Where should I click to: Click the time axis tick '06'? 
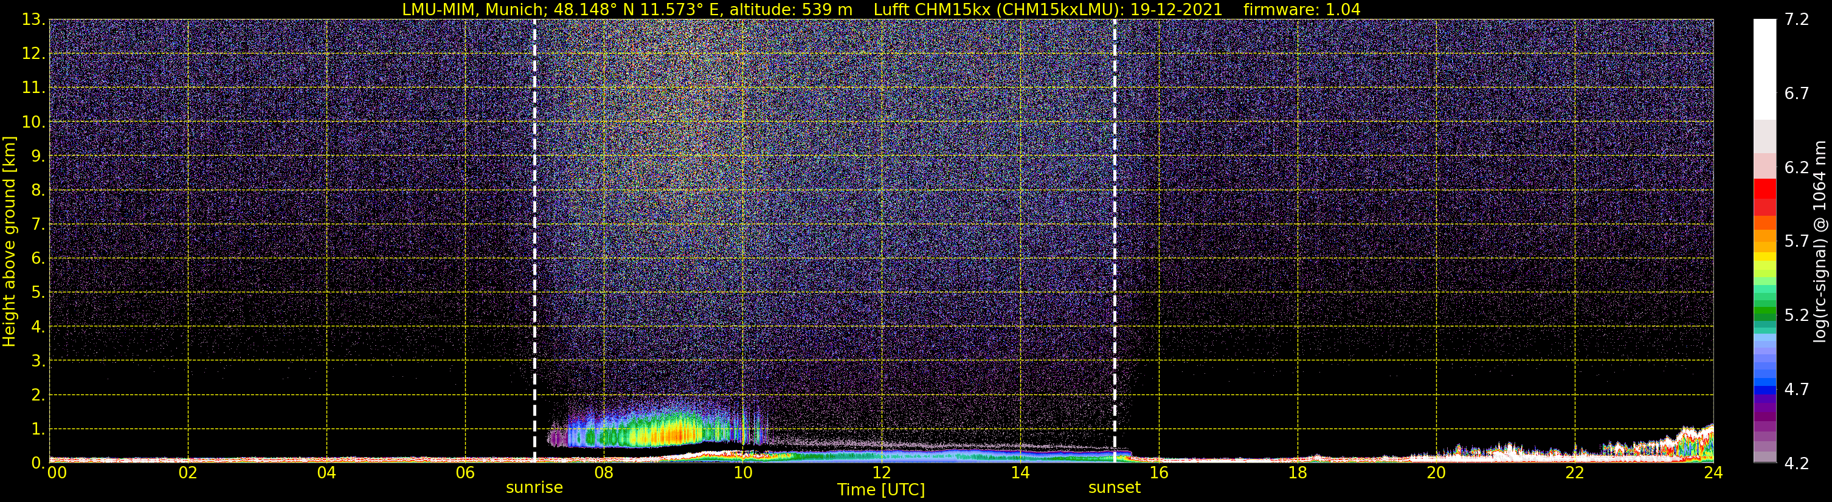[465, 473]
